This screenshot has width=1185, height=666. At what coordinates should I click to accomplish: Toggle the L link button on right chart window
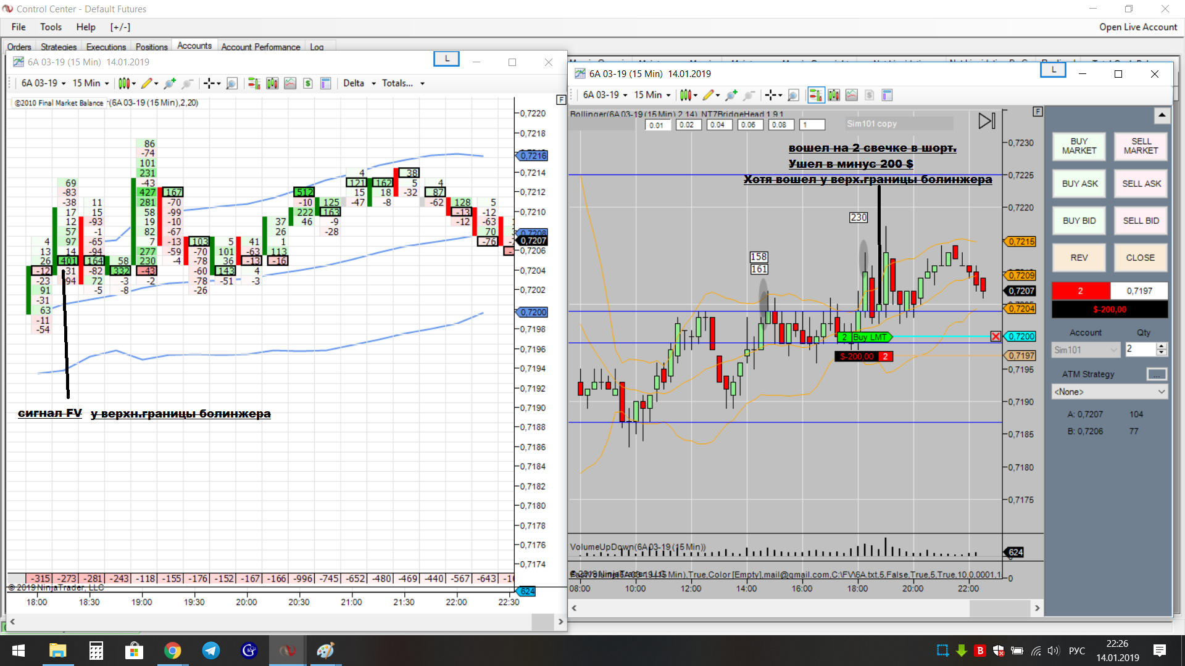click(x=1054, y=70)
